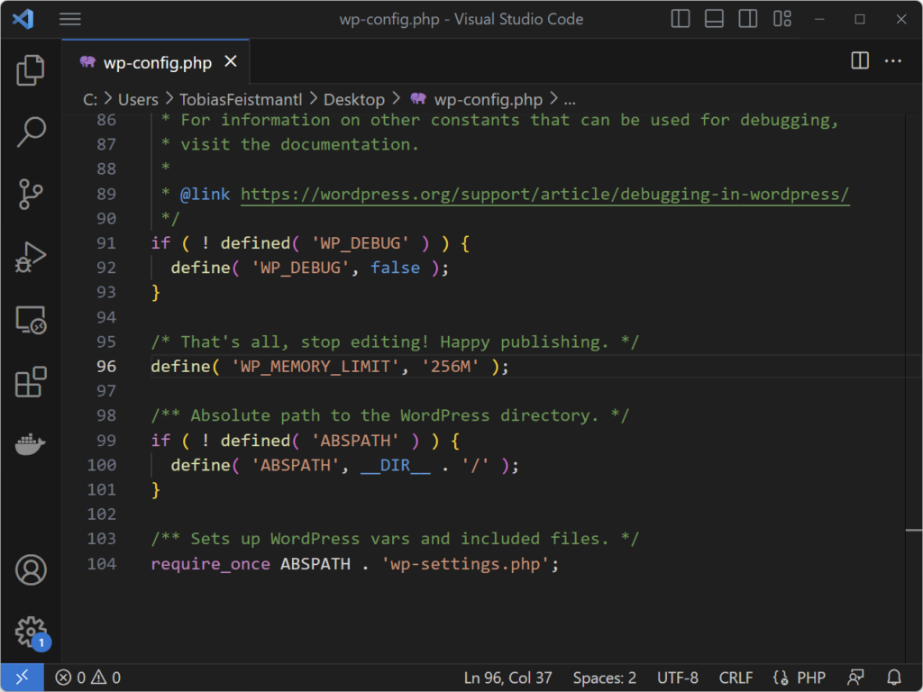Open the Extensions view

(31, 382)
